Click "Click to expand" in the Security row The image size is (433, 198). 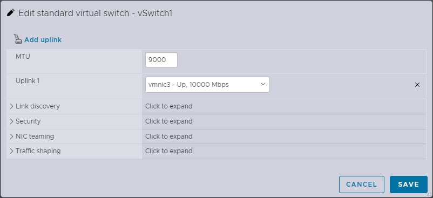(x=169, y=121)
